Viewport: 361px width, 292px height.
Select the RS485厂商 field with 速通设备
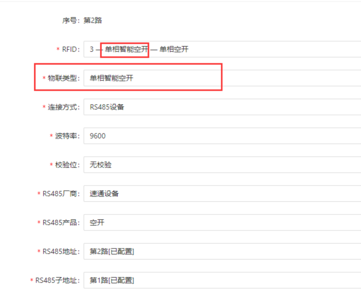tap(222, 194)
